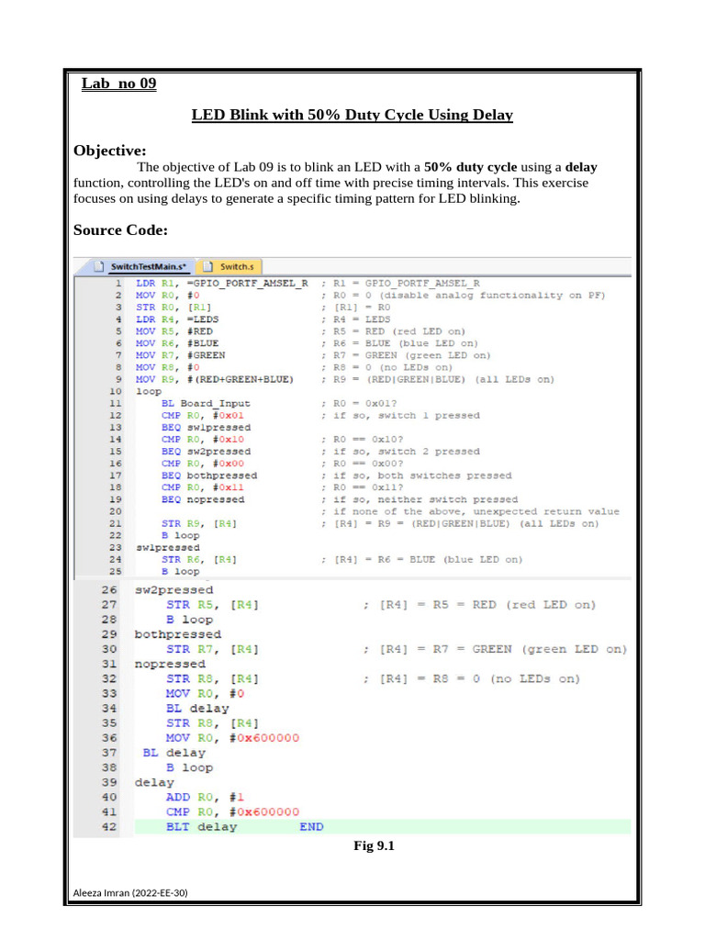The width and height of the screenshot is (705, 940).
Task: Click line number 39 at delay label
Action: coord(109,782)
